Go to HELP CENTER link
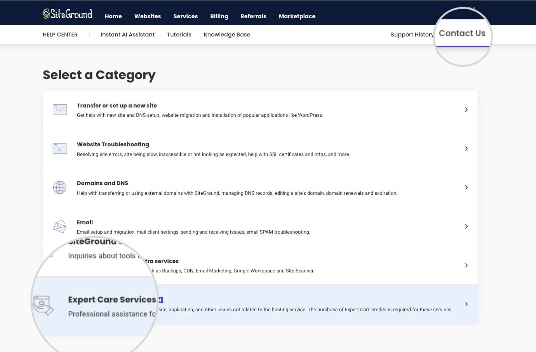This screenshot has width=536, height=352. click(60, 35)
